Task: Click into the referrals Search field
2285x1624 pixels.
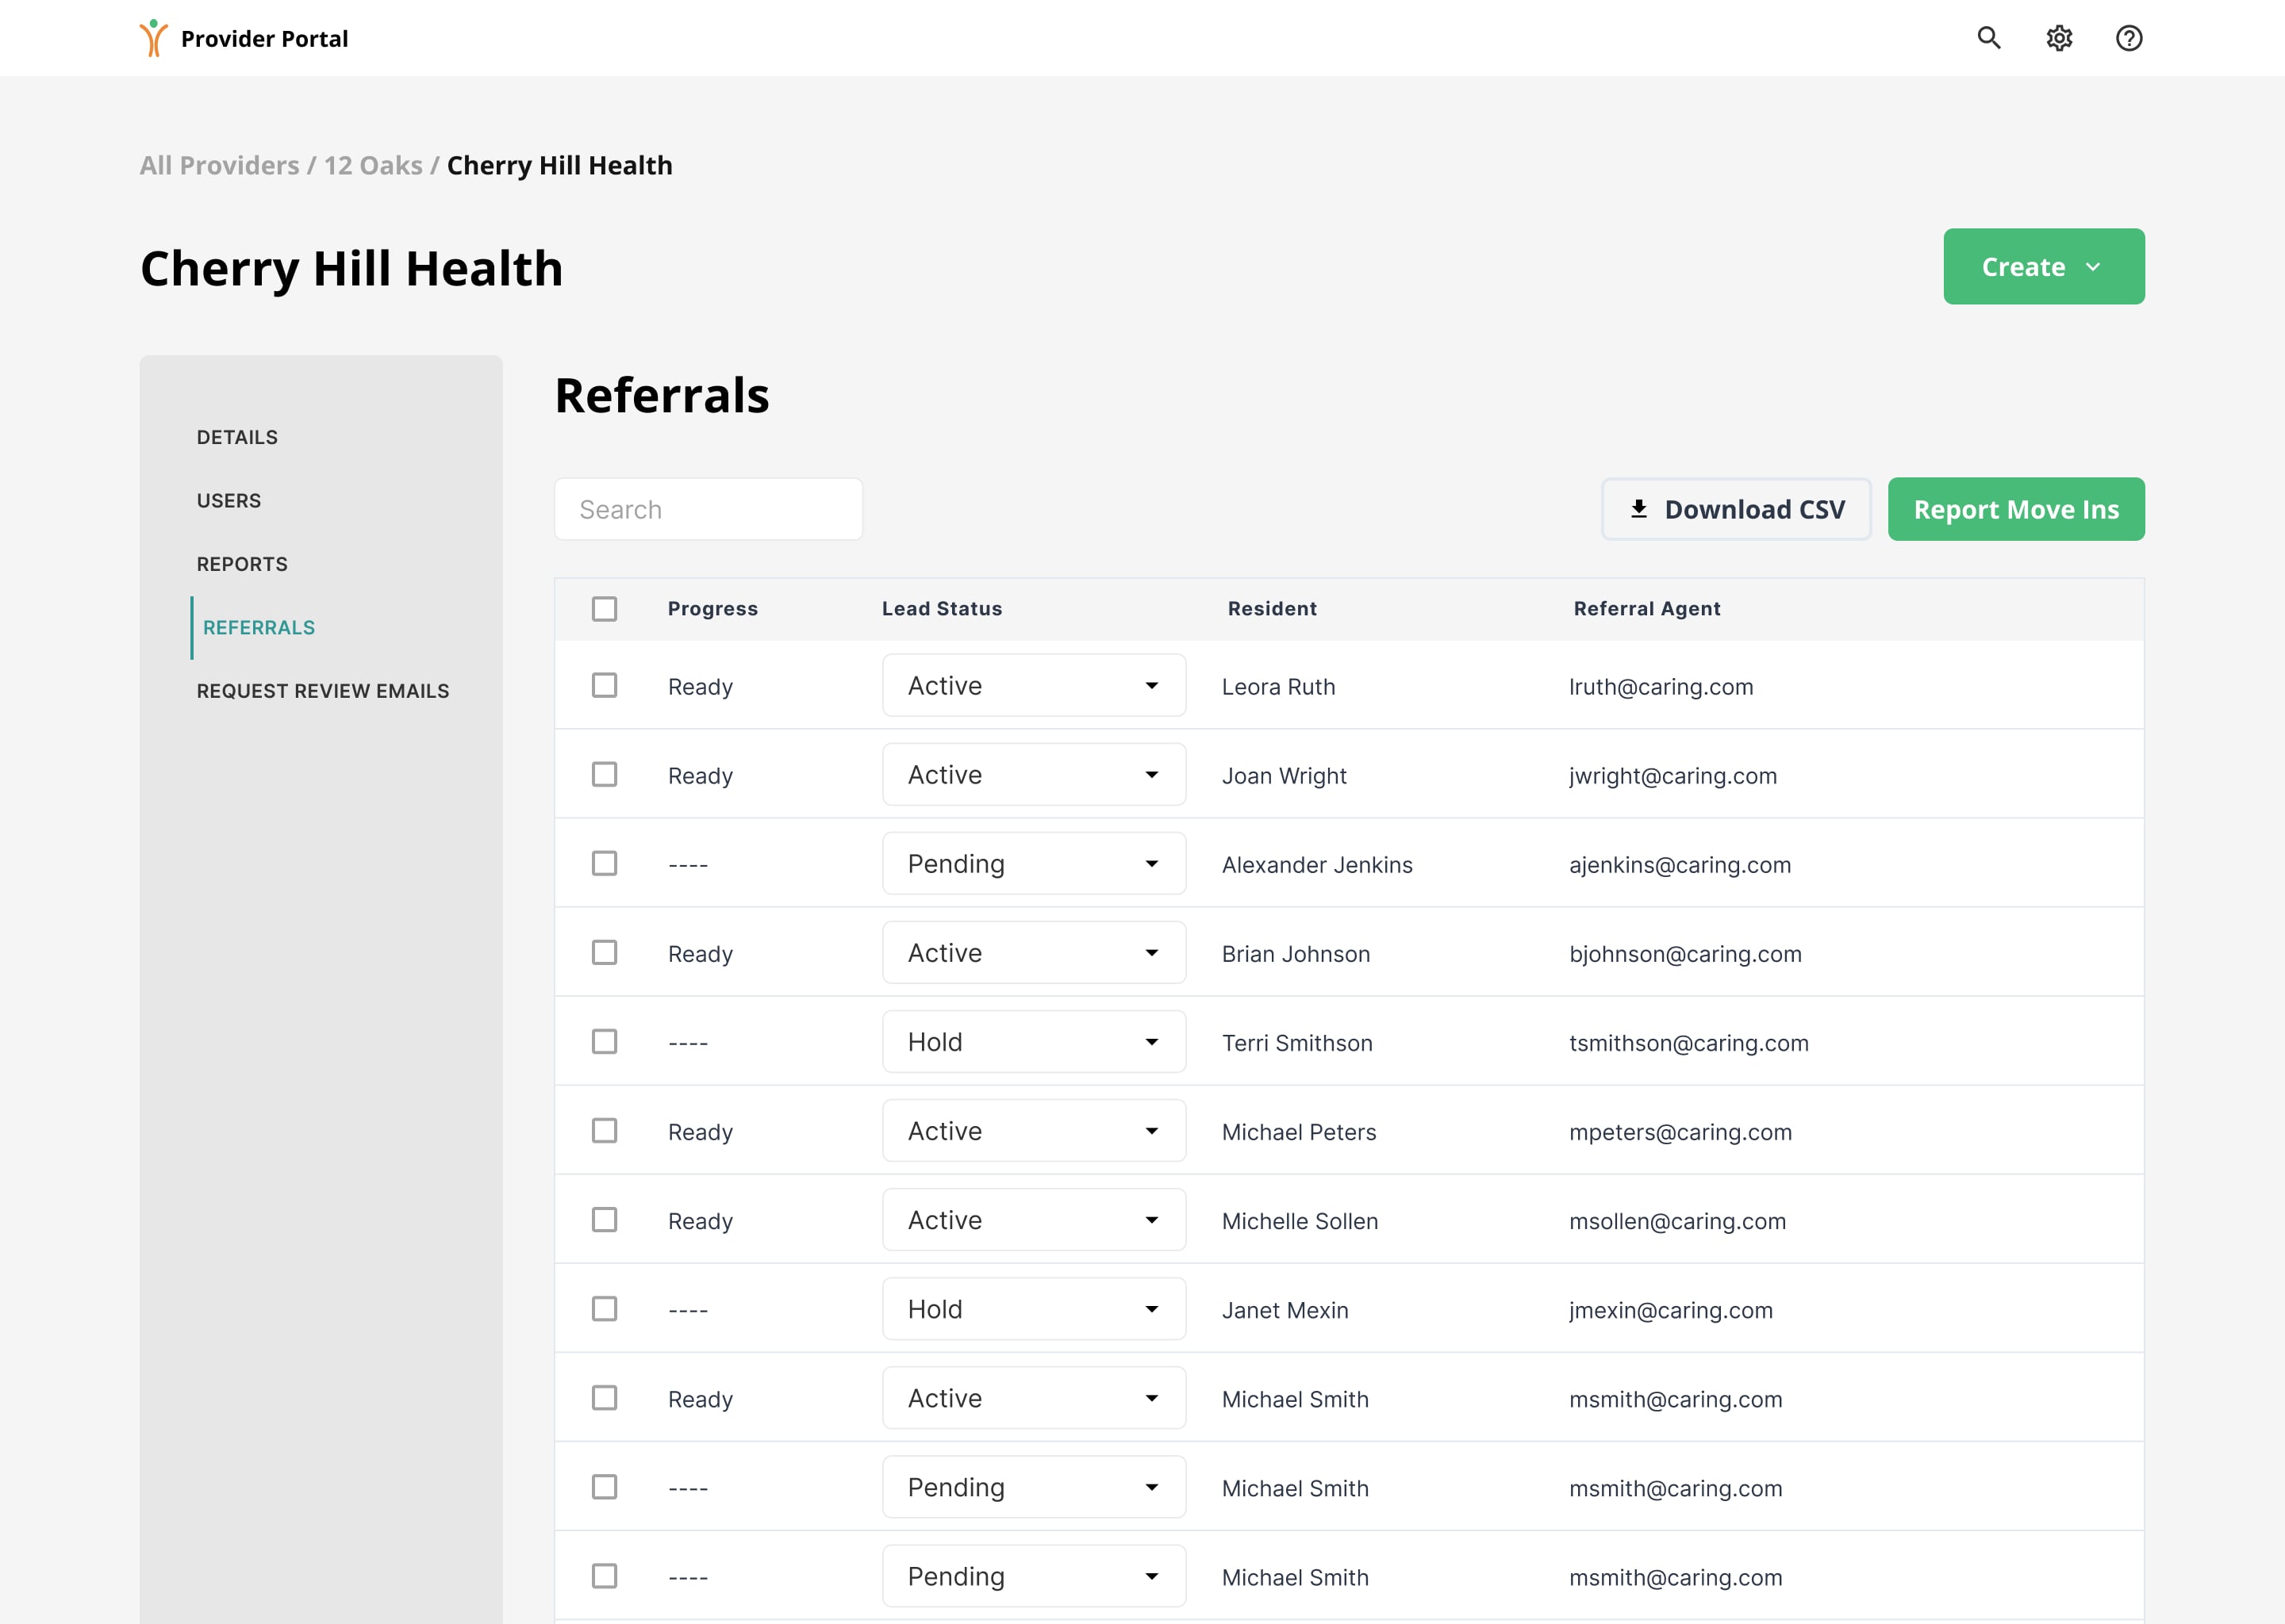Action: click(709, 509)
